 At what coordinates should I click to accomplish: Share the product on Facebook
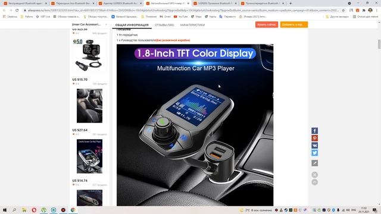[314, 131]
